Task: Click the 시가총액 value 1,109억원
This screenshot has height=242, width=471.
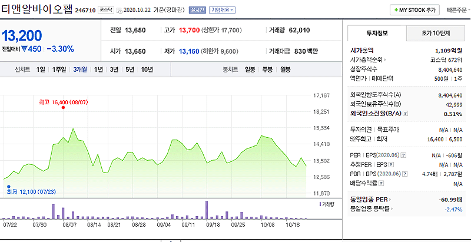Action: 449,51
